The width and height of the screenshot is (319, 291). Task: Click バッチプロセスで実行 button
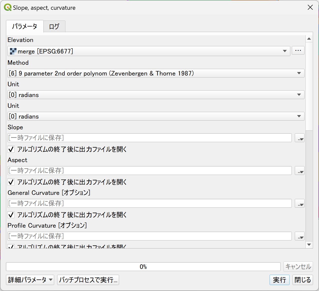(88, 280)
